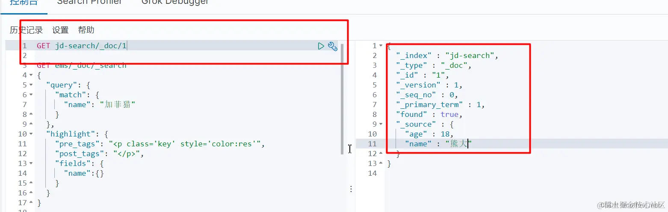Click the GET ems/_doc/_search request line
Viewport: 668px width, 212px height.
click(82, 66)
